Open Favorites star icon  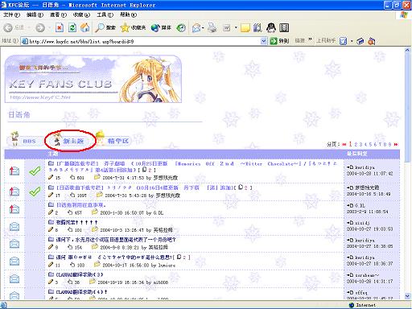pyautogui.click(x=133, y=27)
